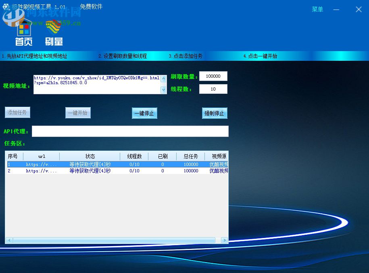Select the 刷量 (Boost) panel icon
The width and height of the screenshot is (369, 273).
(x=53, y=34)
